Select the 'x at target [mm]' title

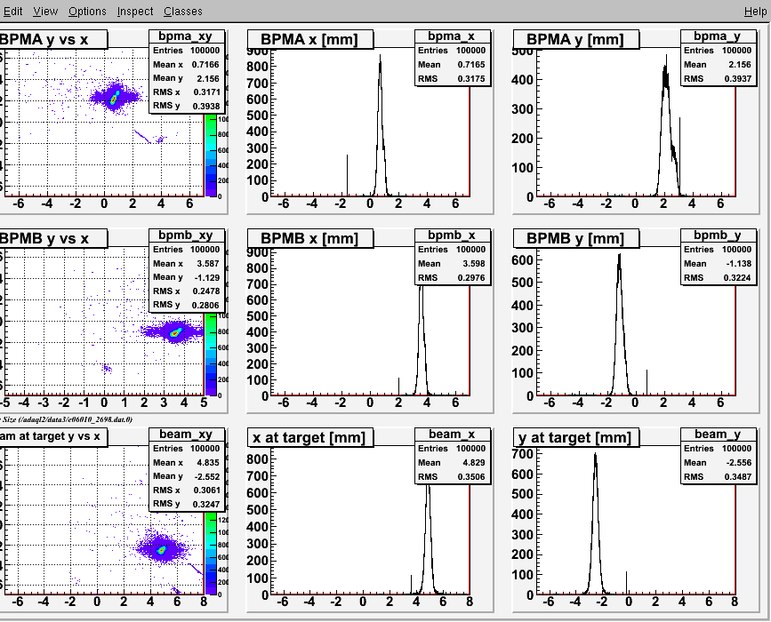309,437
